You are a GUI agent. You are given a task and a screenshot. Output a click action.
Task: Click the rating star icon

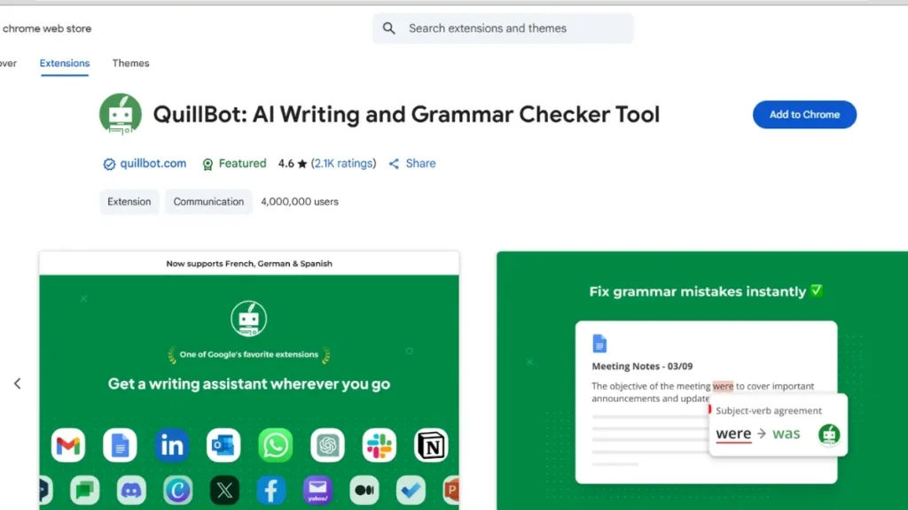pos(301,164)
